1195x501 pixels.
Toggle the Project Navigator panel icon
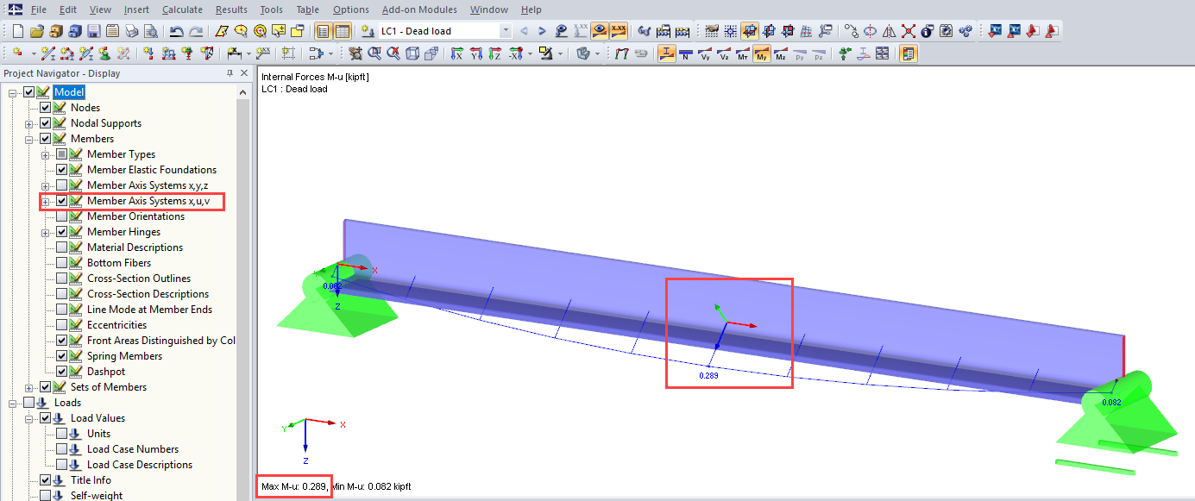point(324,31)
